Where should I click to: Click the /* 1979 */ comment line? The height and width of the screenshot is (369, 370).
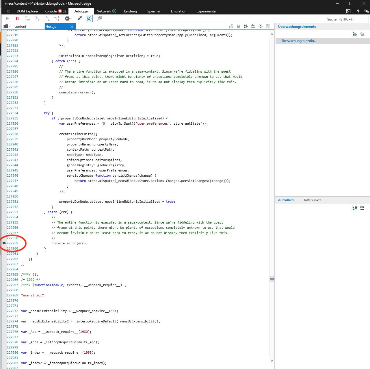pos(30,280)
